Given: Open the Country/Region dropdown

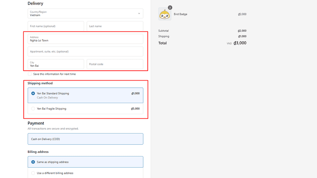Looking at the screenshot, I should click(85, 13).
